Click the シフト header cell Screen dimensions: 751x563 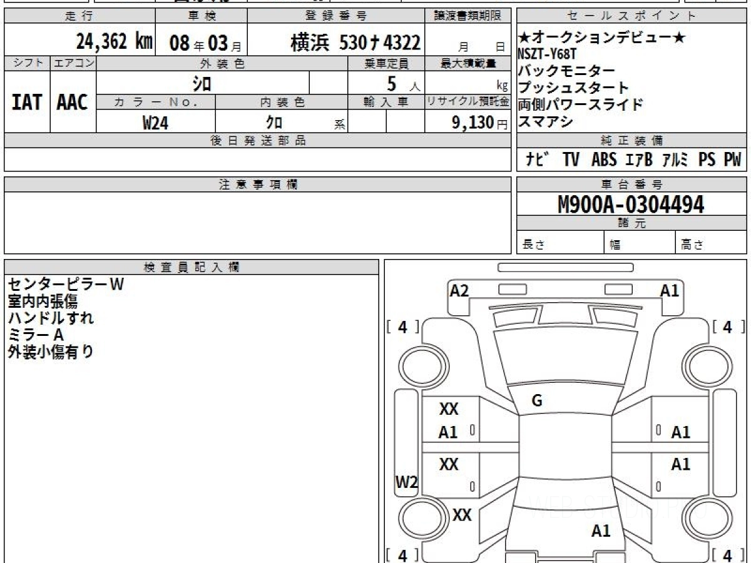(28, 63)
